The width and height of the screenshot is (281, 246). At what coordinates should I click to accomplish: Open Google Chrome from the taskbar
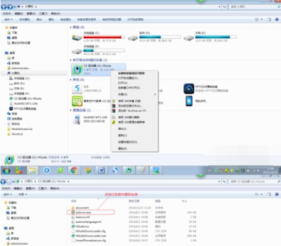(x=74, y=170)
